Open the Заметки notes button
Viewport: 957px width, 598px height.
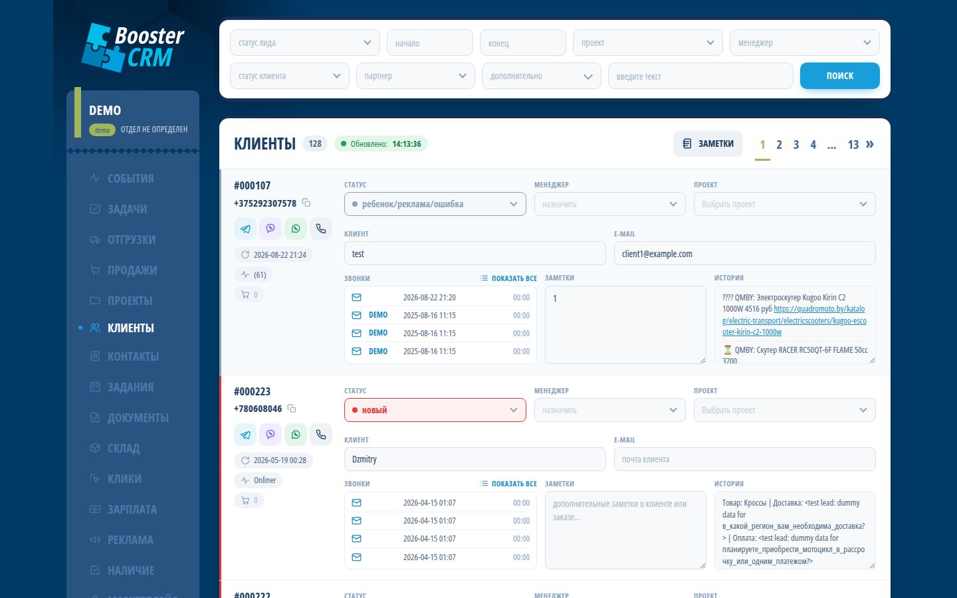coord(708,144)
